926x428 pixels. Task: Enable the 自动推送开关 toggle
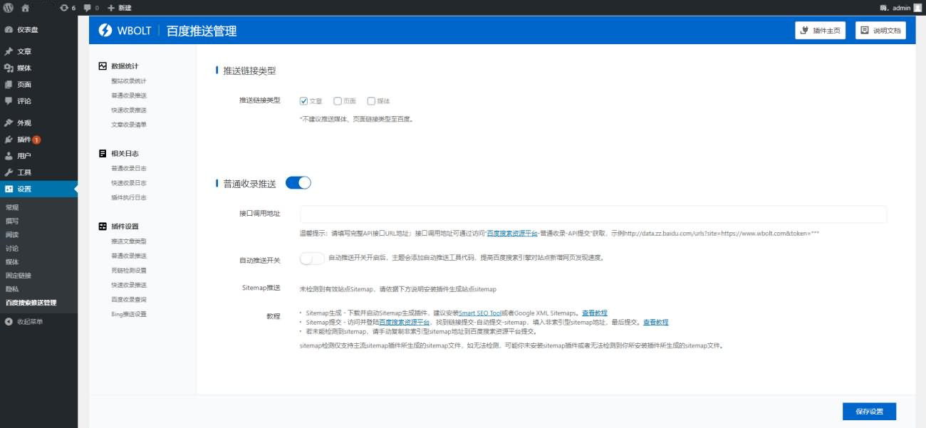coord(312,259)
